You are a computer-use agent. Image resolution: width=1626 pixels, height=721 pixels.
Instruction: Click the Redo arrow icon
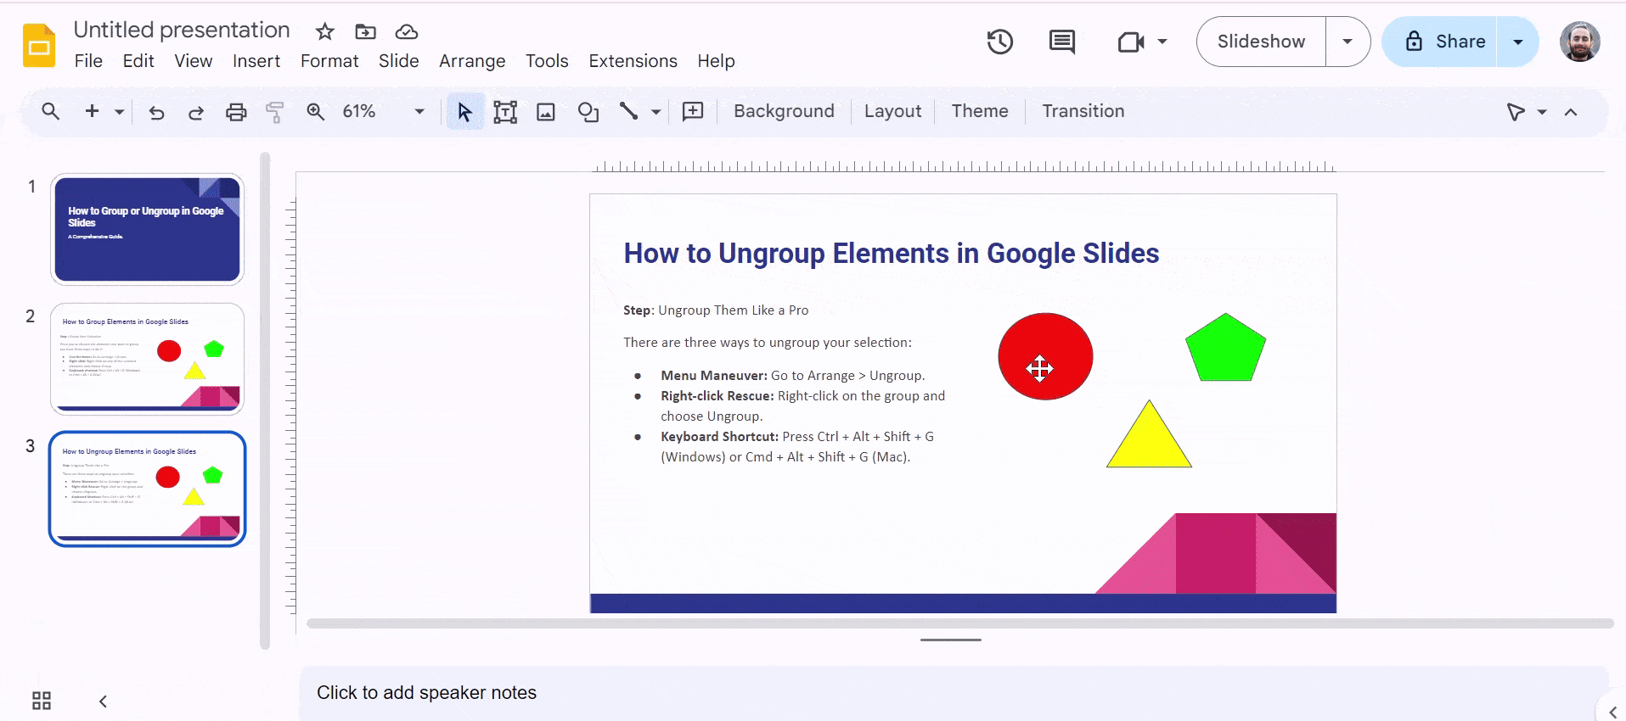click(196, 112)
